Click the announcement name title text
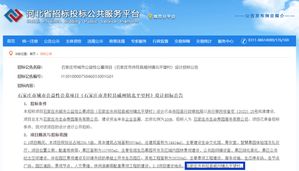 (130, 67)
